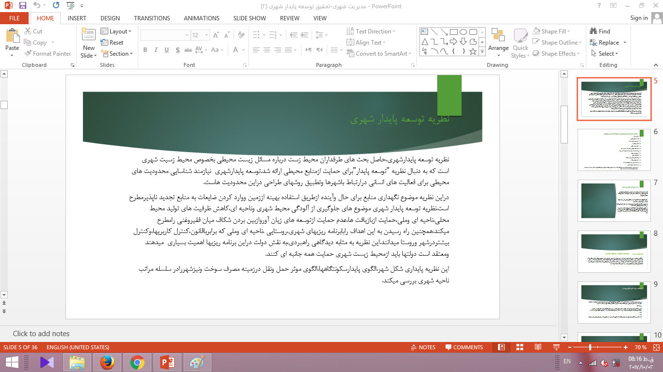Select slide 8 thumbnail
663x372 pixels.
click(x=614, y=251)
